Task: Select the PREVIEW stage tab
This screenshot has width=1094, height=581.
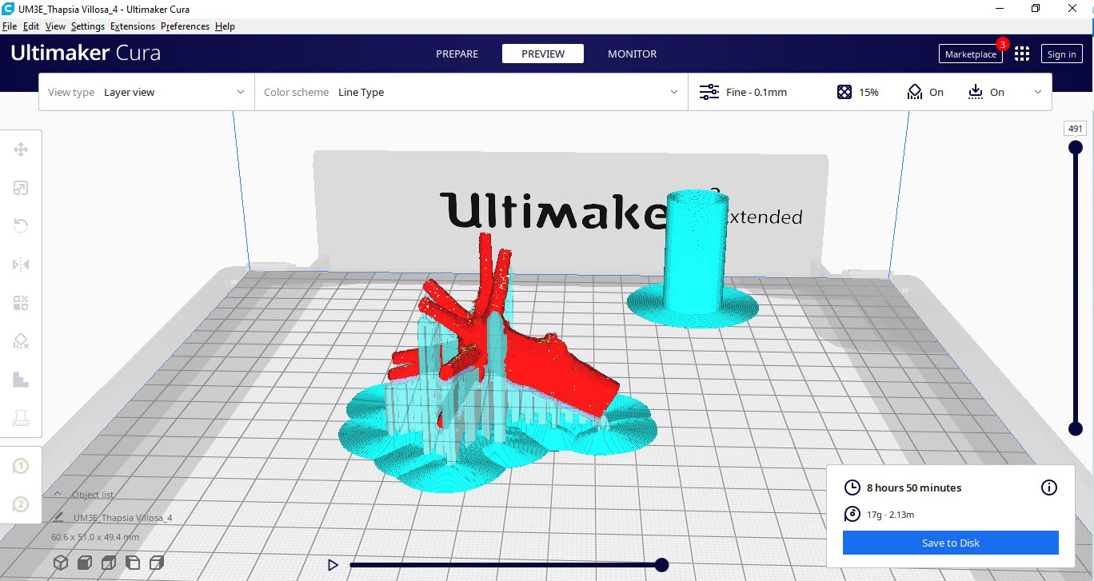Action: pos(543,54)
